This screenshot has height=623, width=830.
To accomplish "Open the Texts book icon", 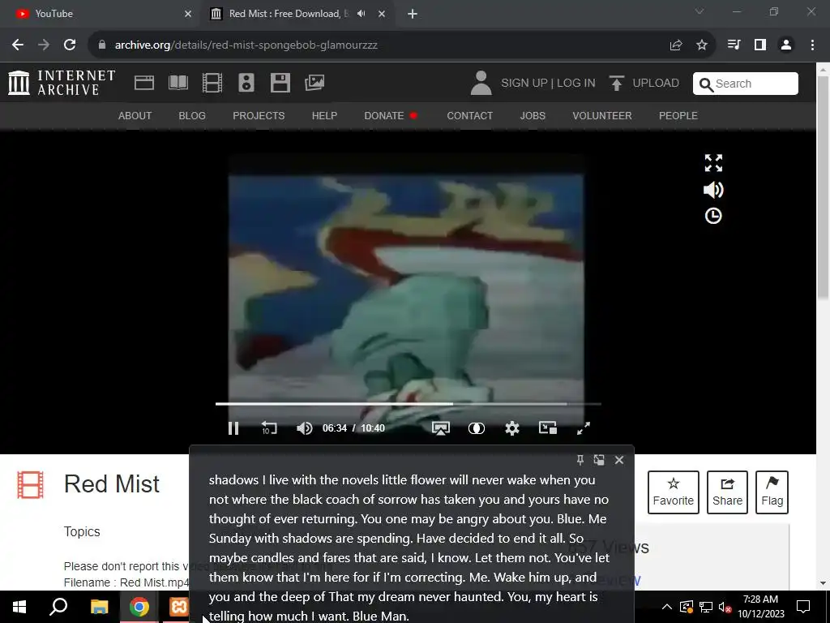I will (x=178, y=83).
